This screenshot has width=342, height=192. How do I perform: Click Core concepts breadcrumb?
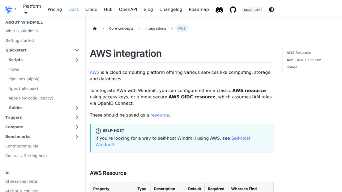121,28
